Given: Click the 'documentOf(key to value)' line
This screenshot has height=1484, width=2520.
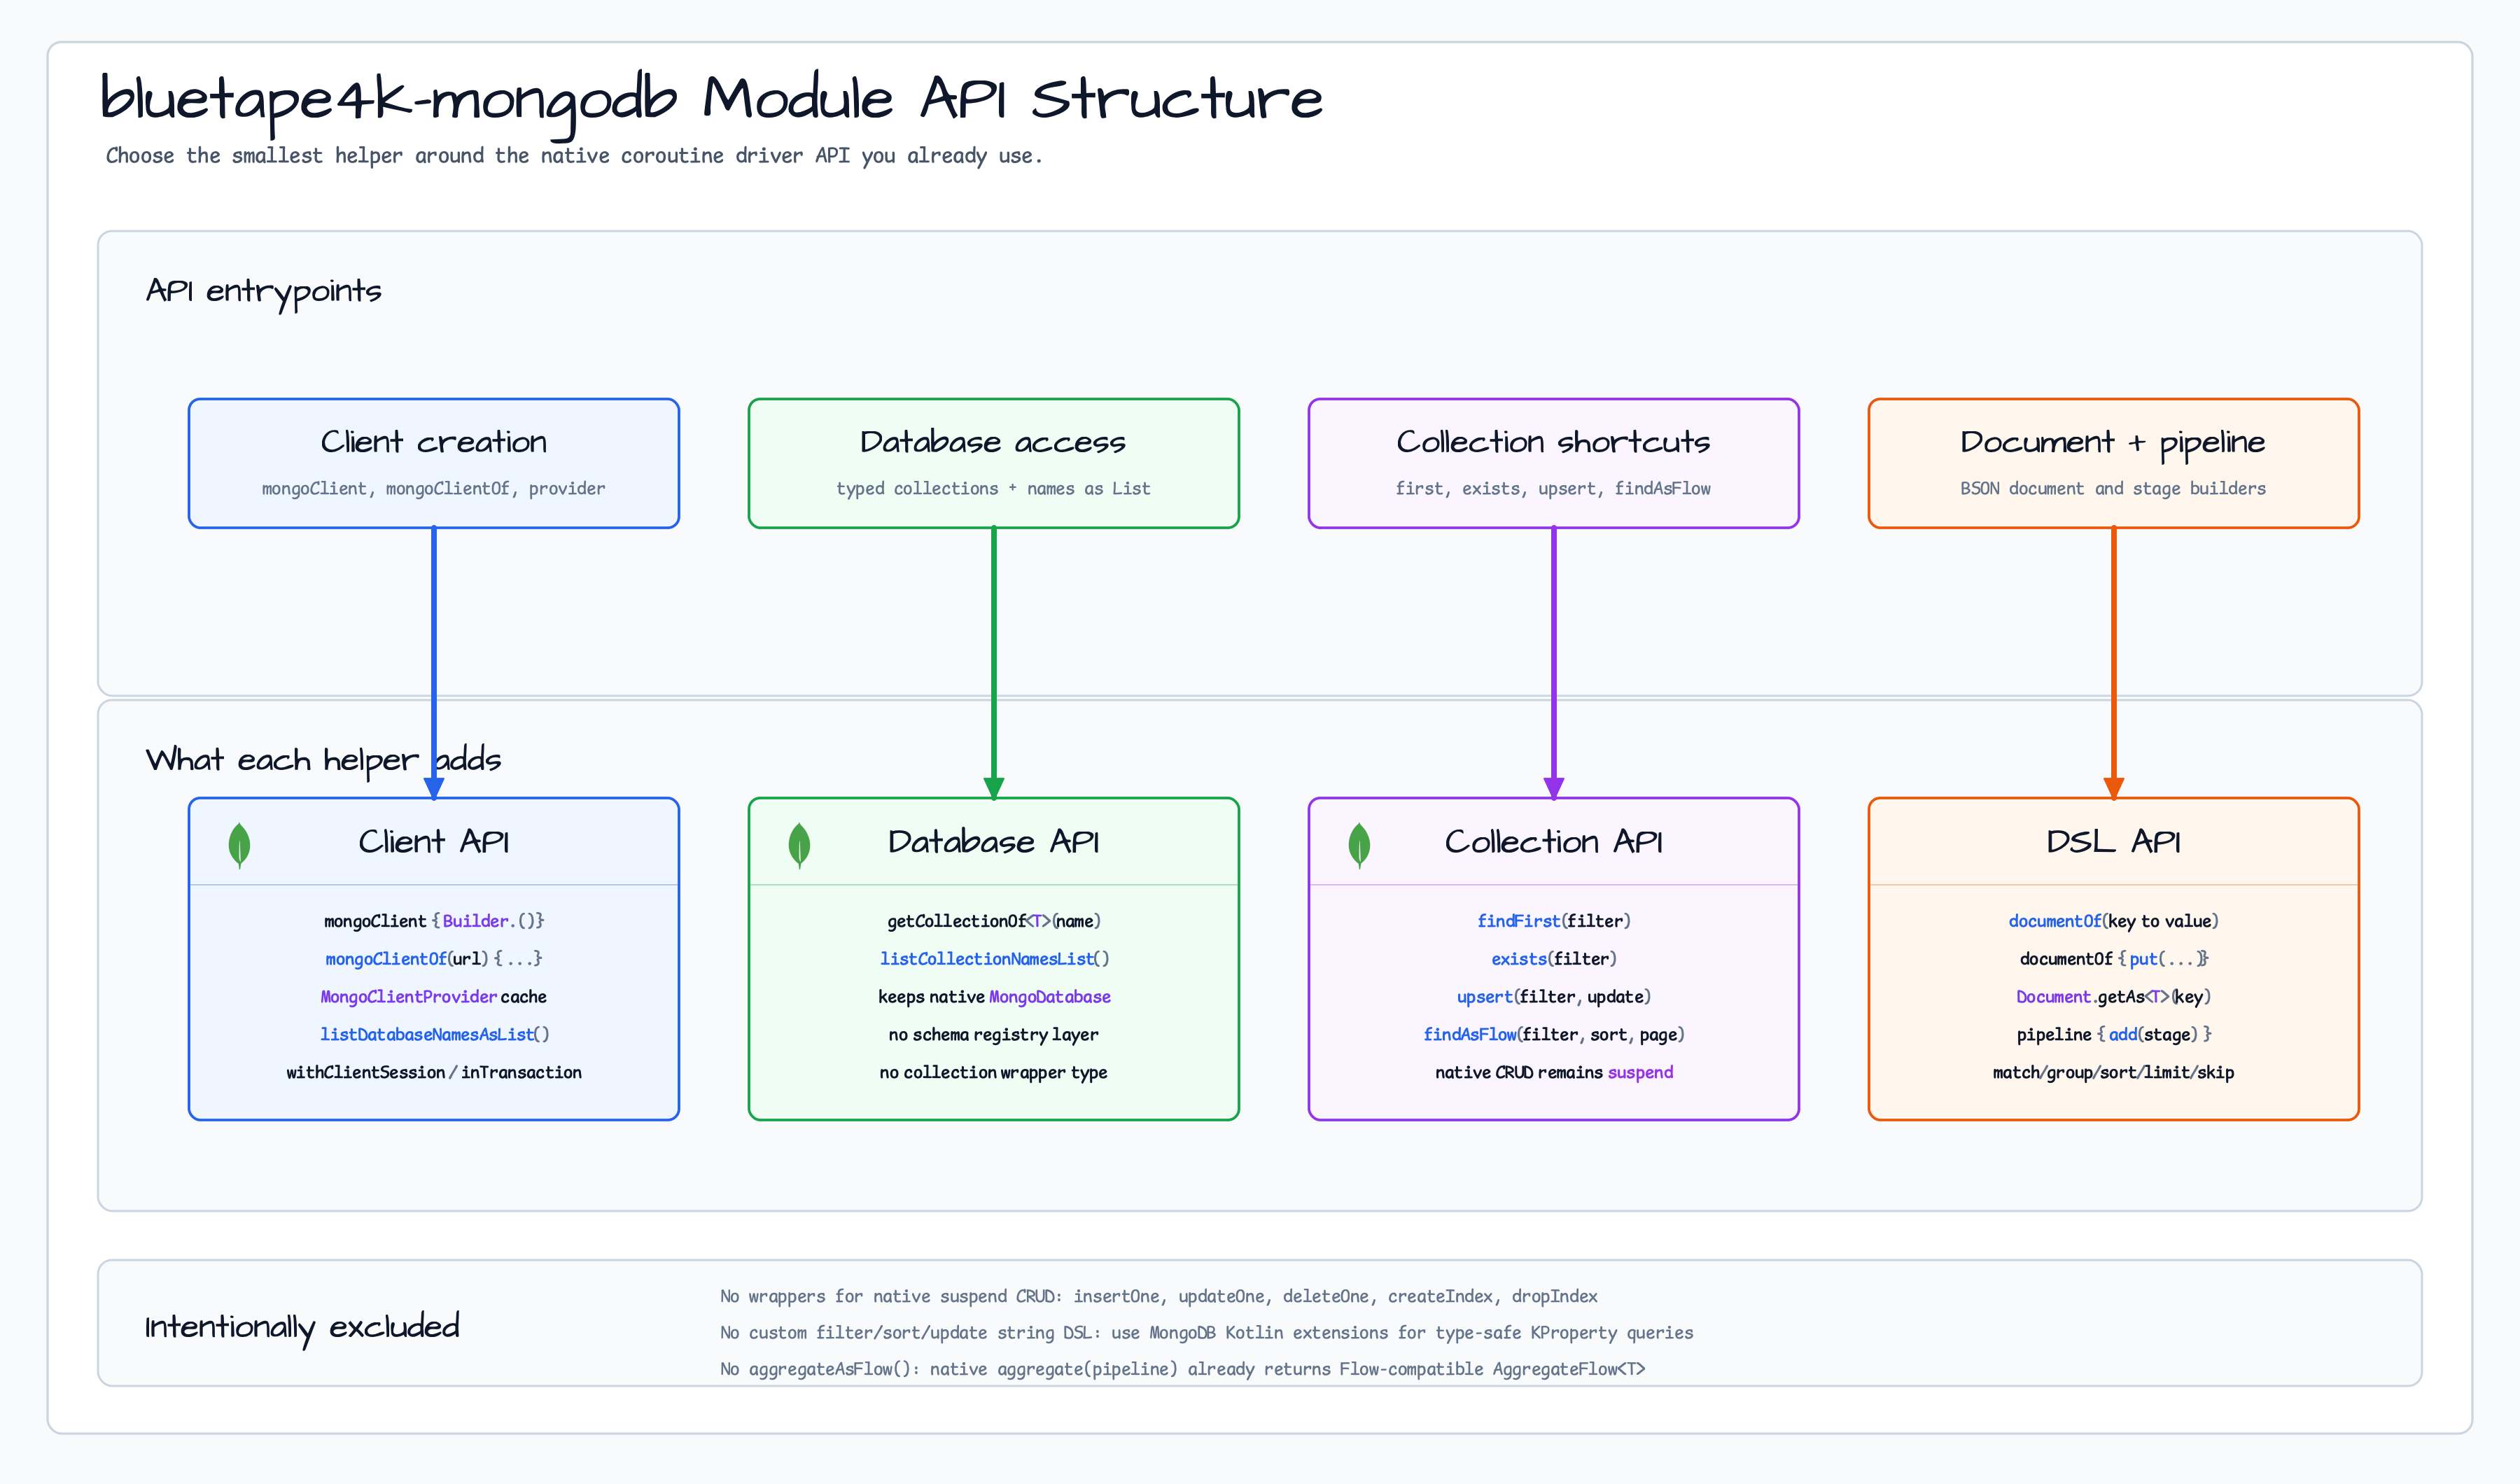Looking at the screenshot, I should (x=2114, y=921).
